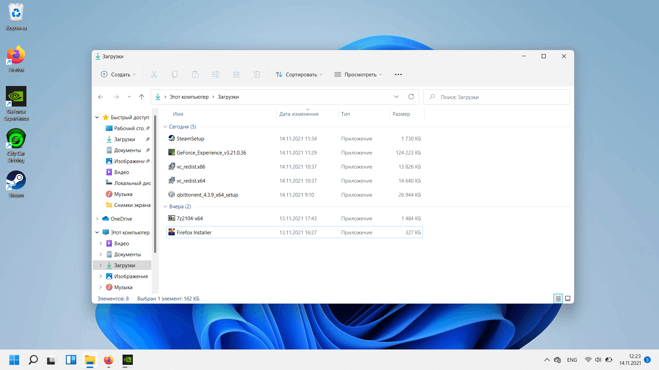
Task: Refresh the Загрузки folder view
Action: point(411,97)
